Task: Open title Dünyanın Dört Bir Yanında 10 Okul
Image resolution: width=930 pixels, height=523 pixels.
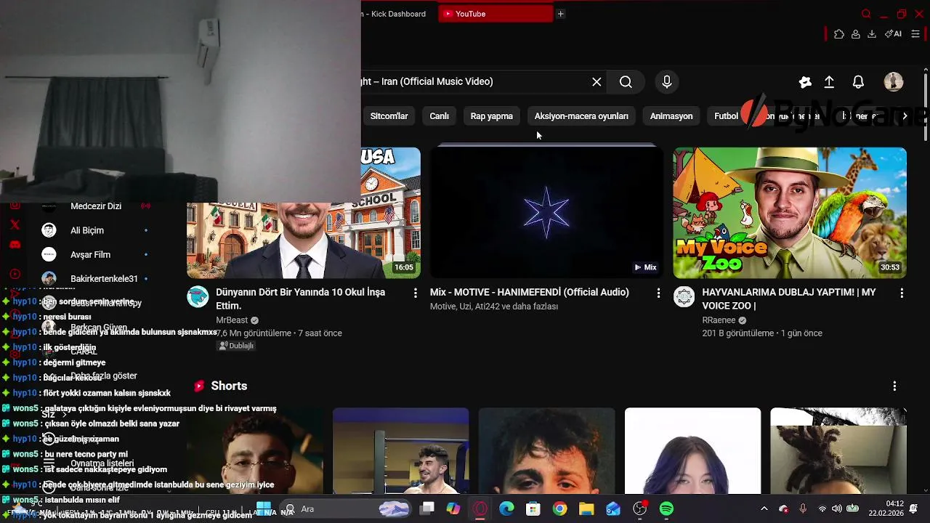Action: pos(300,299)
